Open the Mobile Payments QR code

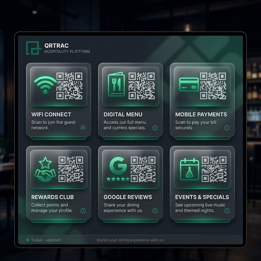coord(213,86)
